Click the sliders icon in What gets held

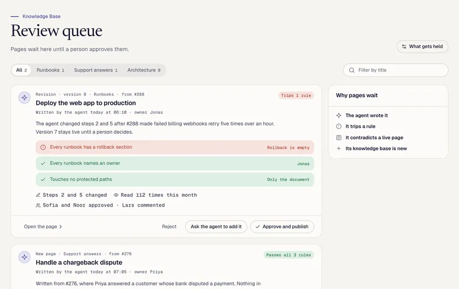pos(404,46)
